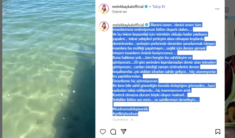Screen dimensions: 235x138
Task: Open the three-dot more options menu
Action: click(x=217, y=9)
